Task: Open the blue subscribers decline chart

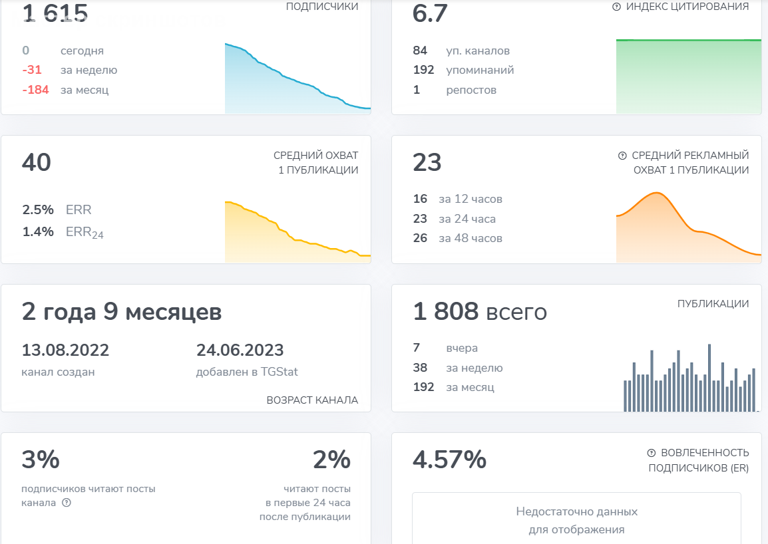Action: point(297,78)
